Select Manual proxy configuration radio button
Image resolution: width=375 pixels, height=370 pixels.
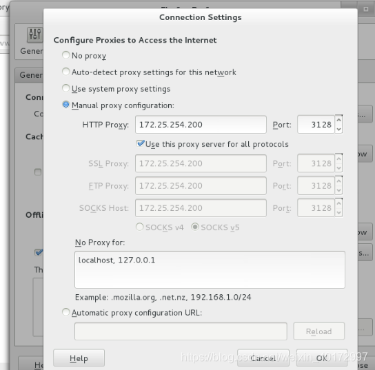coord(65,105)
